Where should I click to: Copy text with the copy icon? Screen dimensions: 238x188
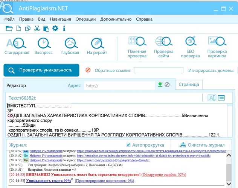27,28
